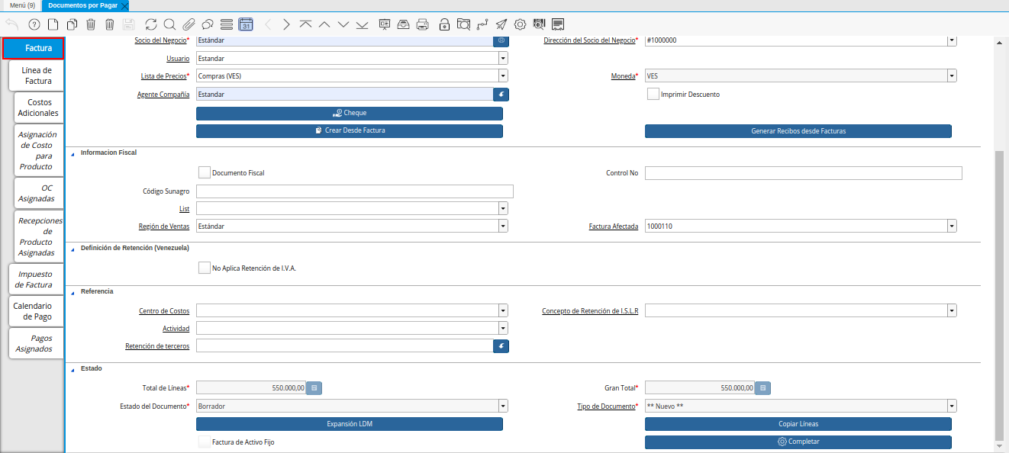Click the printer icon in toolbar
This screenshot has height=453, width=1009.
click(423, 24)
